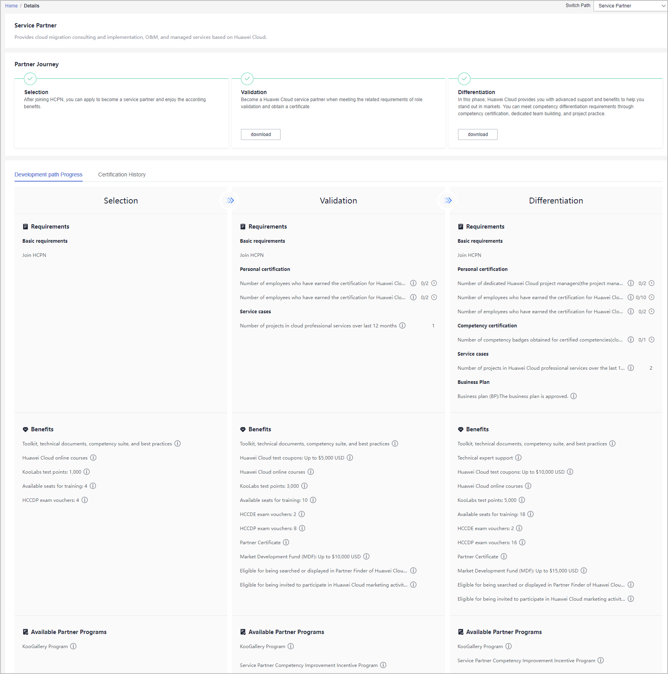Show info for HCCDP exam vouchers: 8

click(302, 528)
